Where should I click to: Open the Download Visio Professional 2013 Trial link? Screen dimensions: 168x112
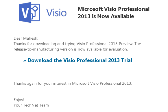[x=78, y=60]
